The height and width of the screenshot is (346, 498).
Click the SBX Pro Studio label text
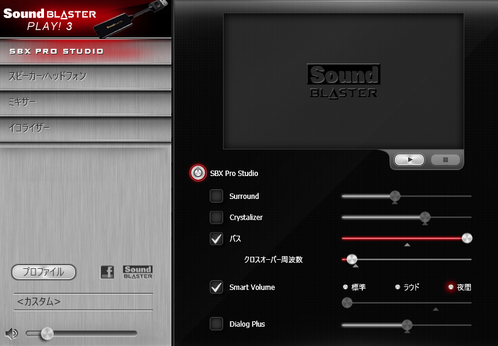(x=234, y=174)
